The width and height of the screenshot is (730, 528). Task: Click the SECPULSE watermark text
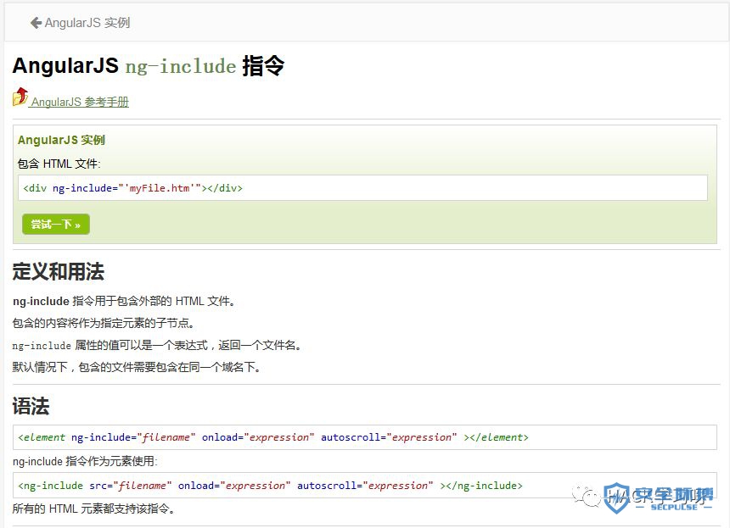pos(675,507)
